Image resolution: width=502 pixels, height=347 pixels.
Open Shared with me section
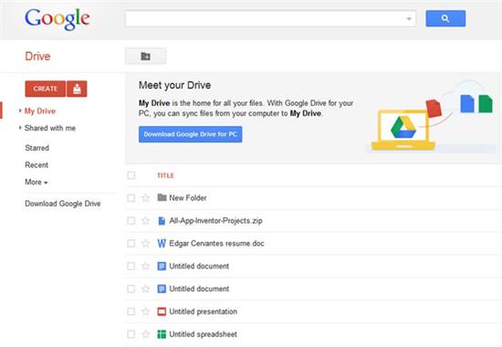click(x=50, y=128)
